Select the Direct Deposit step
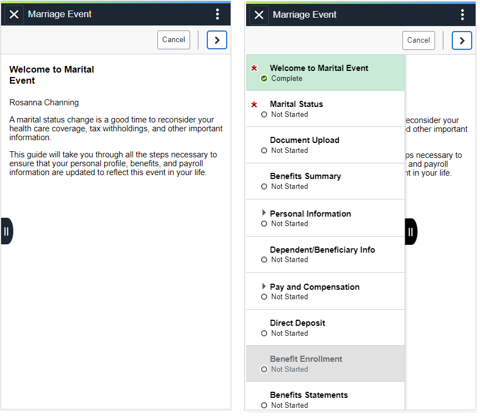The image size is (480, 420). 325,327
